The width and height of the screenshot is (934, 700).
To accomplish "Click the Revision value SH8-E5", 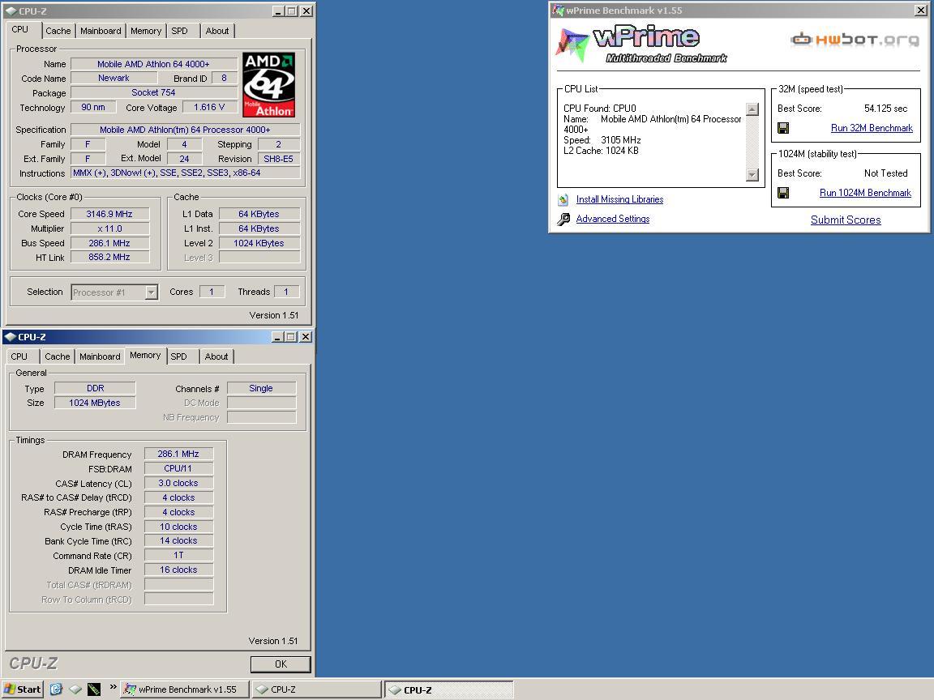I will coord(279,159).
